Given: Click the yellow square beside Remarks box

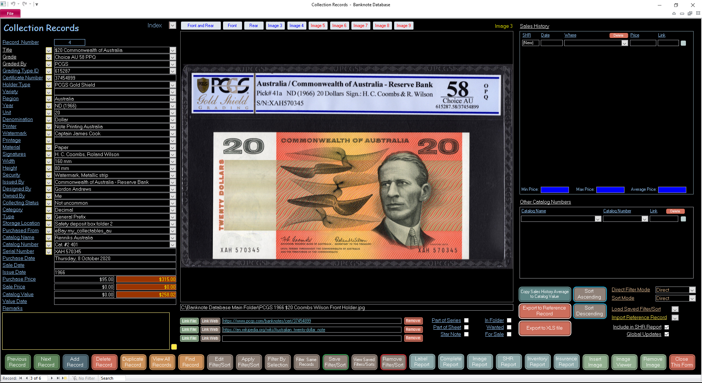Looking at the screenshot, I should point(174,347).
